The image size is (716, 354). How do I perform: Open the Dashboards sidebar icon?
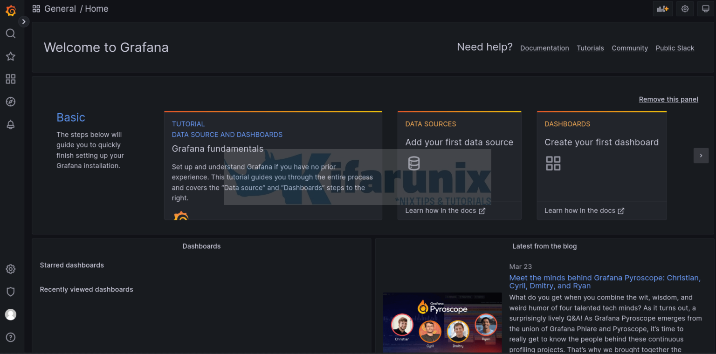10,79
